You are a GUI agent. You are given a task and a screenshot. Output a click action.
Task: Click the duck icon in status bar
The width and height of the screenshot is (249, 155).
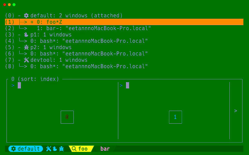54,149
